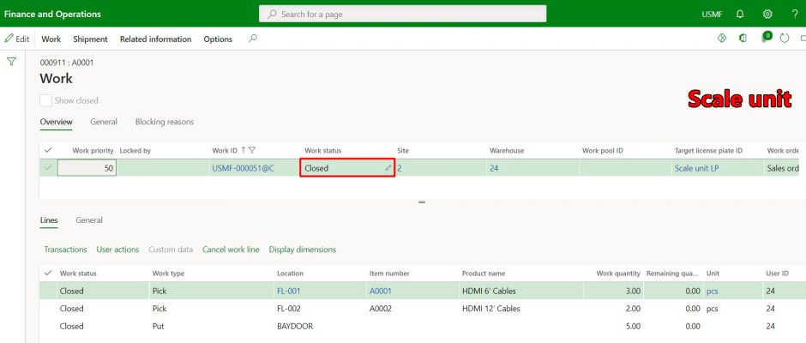The width and height of the screenshot is (806, 343).
Task: Click the HDMI 12' Cables product name
Action: coord(491,309)
